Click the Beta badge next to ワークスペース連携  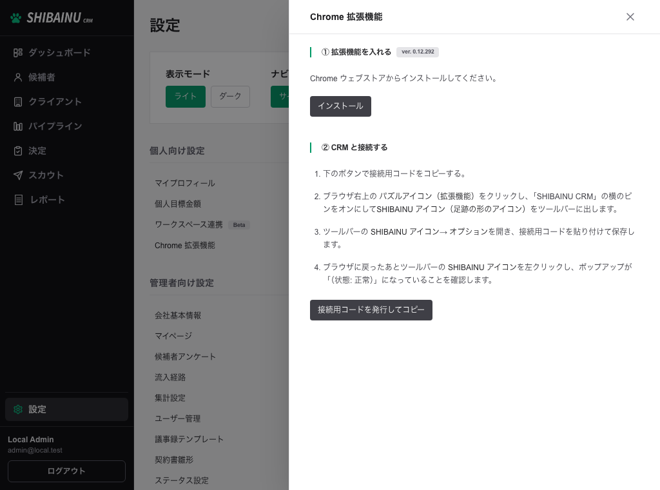point(239,225)
